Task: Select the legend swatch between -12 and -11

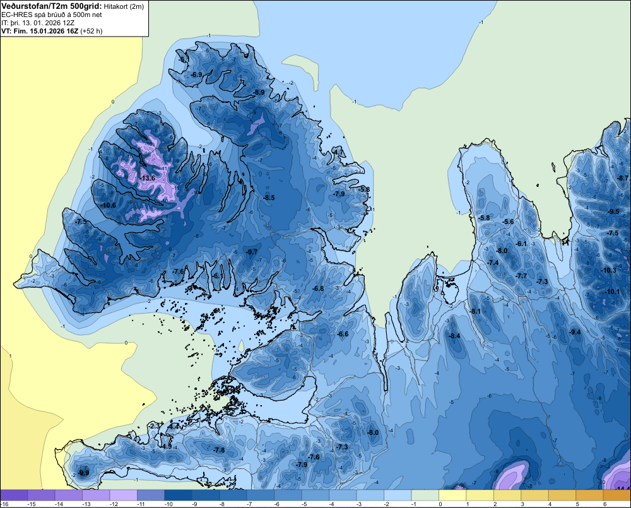Action: click(x=124, y=495)
